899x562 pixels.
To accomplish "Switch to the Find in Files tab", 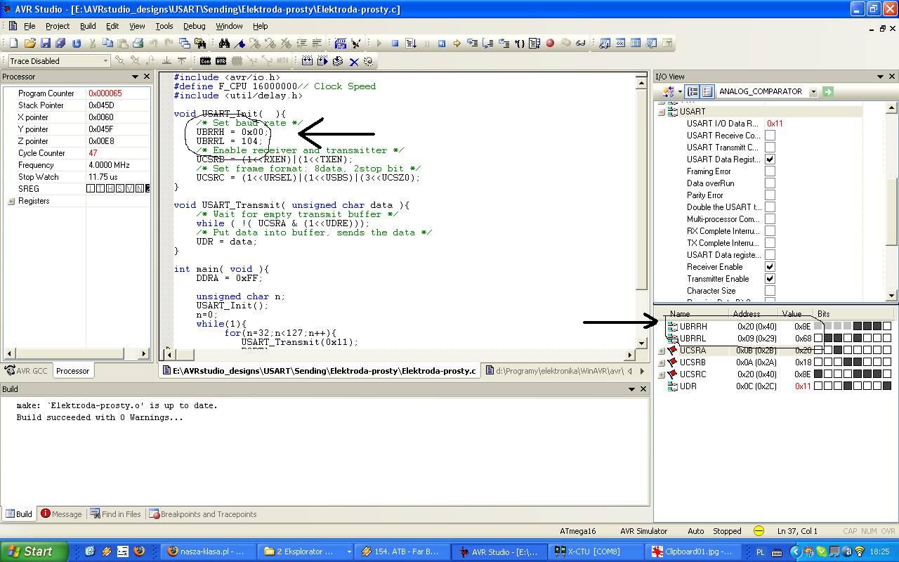I will (115, 514).
